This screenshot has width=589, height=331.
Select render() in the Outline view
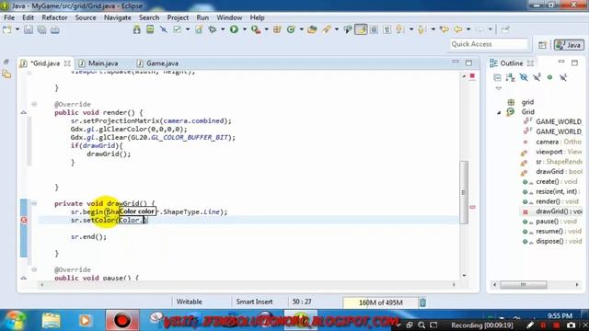[552, 201]
